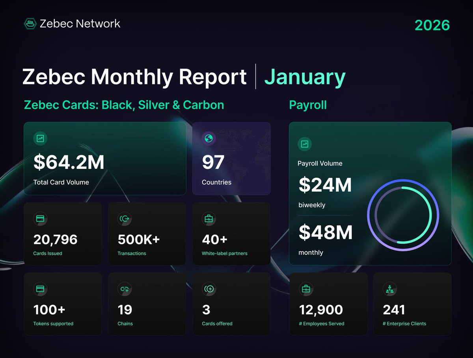Select the card icon for Tokens supported
Screen dimensions: 473x358
click(40, 289)
